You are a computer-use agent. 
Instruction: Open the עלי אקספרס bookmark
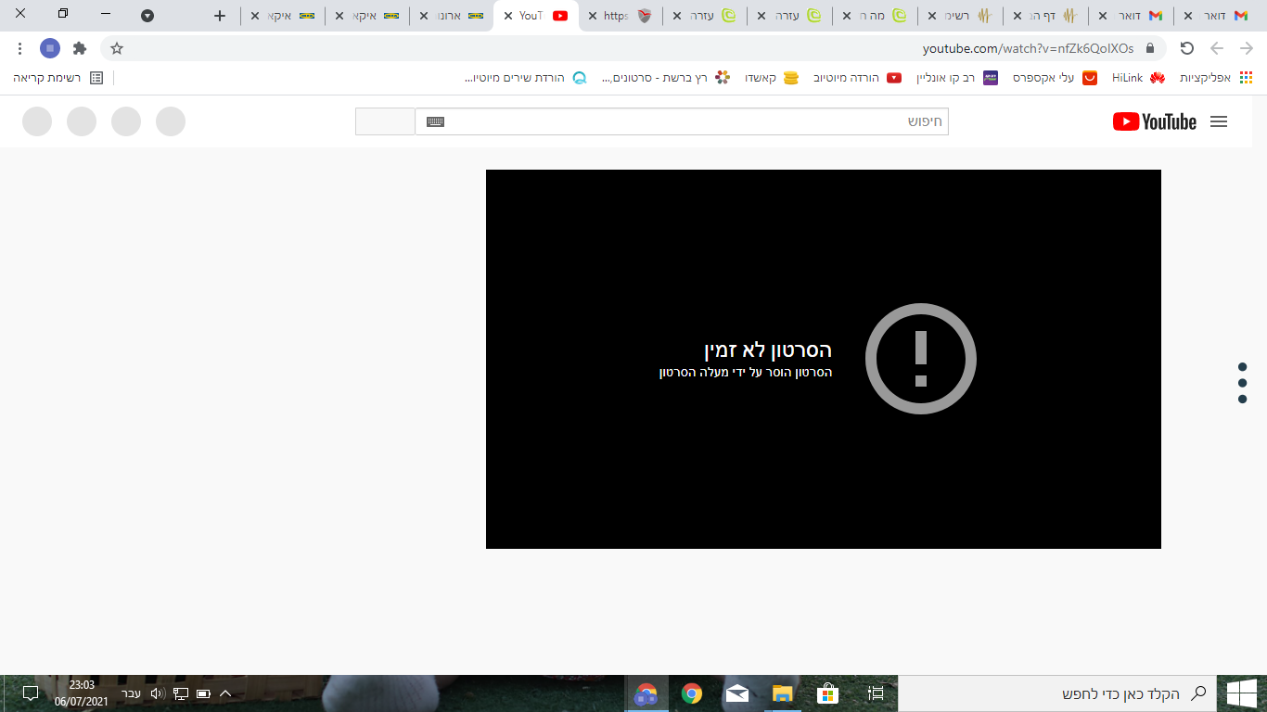[1055, 78]
